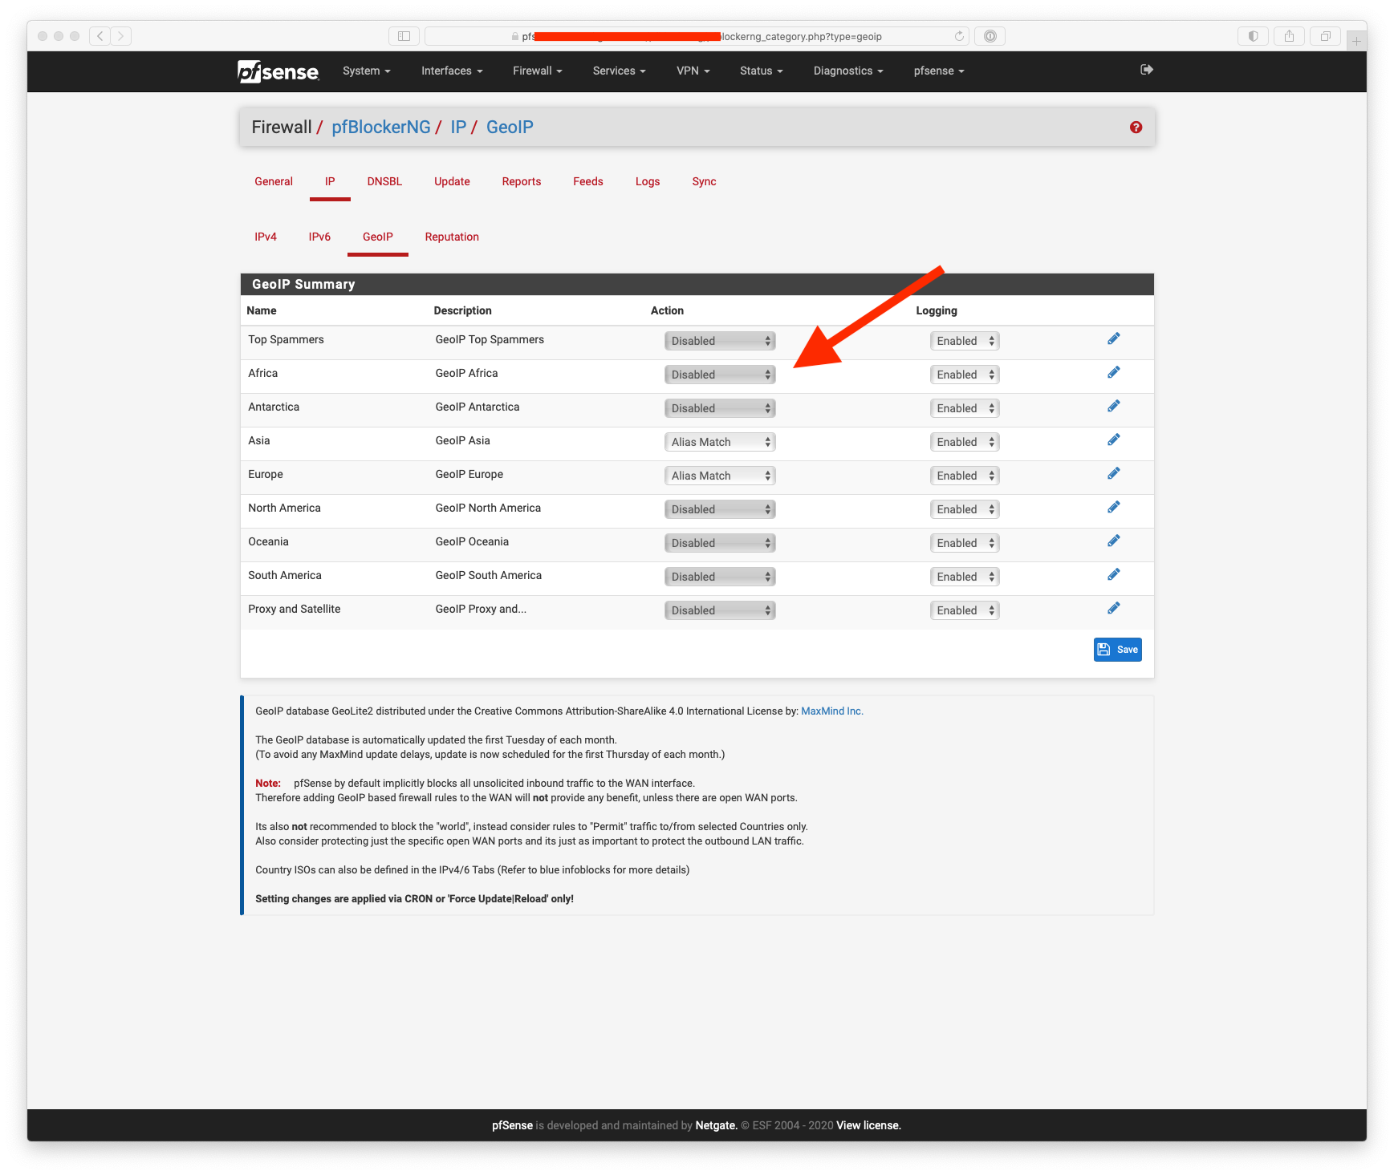This screenshot has width=1394, height=1175.
Task: Edit the South America GeoIP entry
Action: pos(1113,575)
